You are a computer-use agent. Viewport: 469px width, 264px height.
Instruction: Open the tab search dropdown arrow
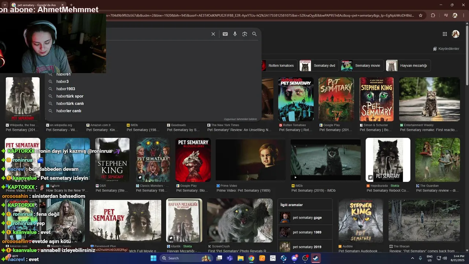(4, 5)
